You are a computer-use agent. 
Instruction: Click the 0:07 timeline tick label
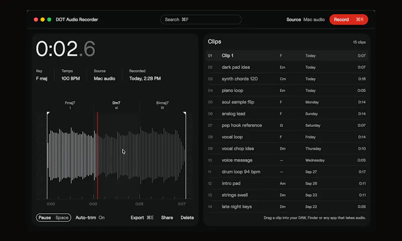coord(182,204)
